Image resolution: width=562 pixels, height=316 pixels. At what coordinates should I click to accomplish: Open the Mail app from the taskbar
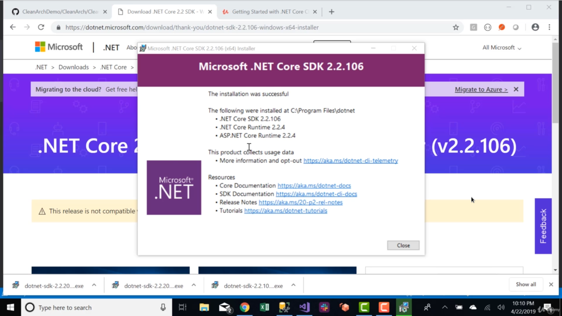[225, 308]
